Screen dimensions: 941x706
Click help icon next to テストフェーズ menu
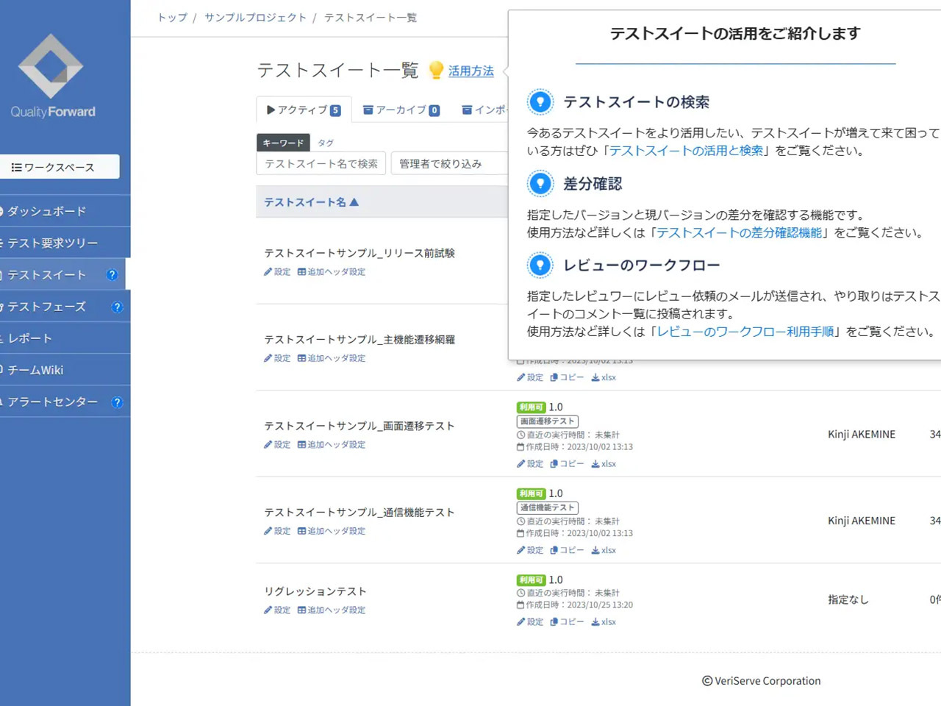tap(117, 307)
